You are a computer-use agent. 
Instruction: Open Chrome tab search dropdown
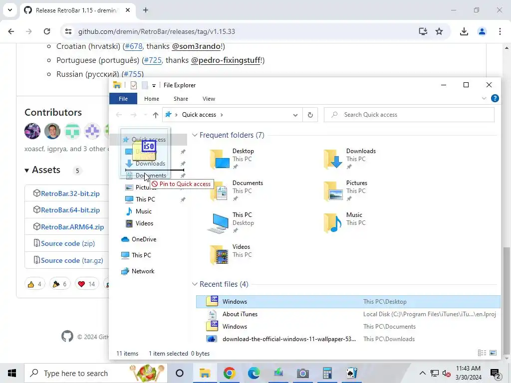[10, 10]
